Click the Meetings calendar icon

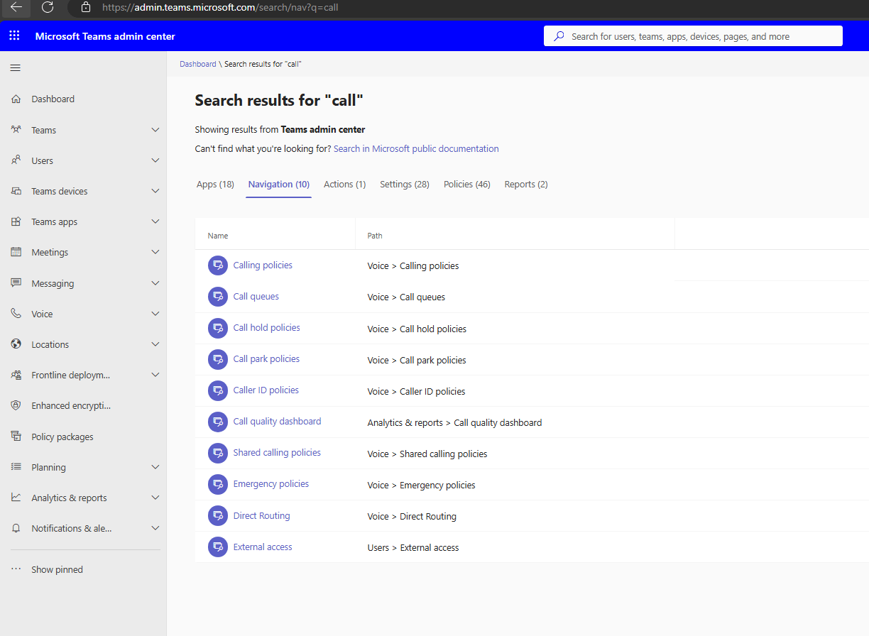pos(16,252)
